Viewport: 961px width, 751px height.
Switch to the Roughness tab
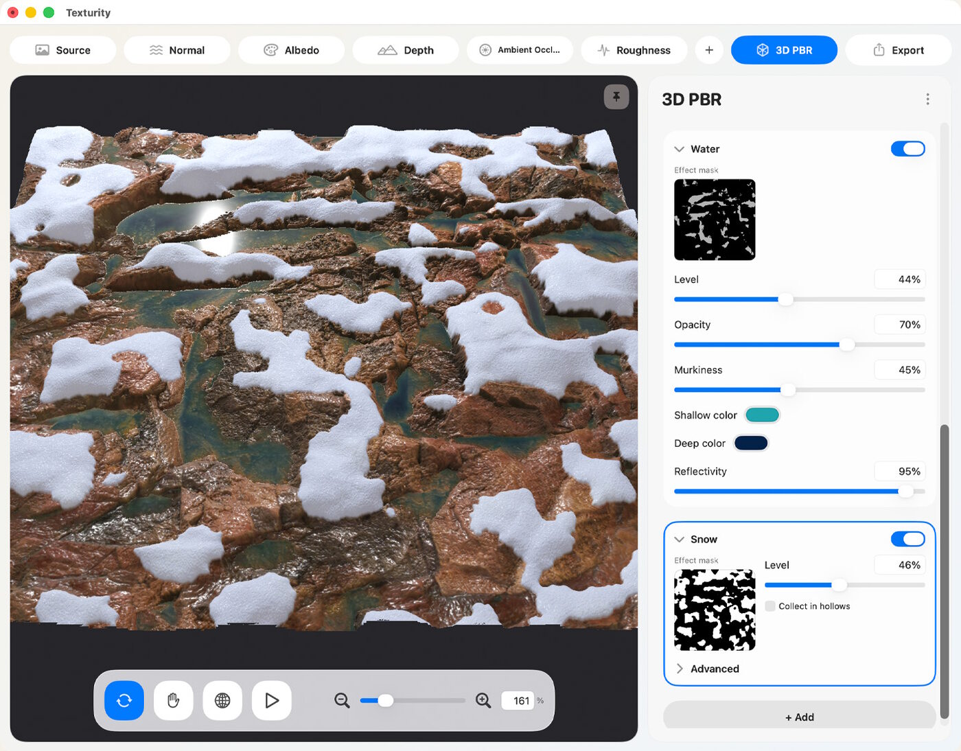tap(634, 50)
